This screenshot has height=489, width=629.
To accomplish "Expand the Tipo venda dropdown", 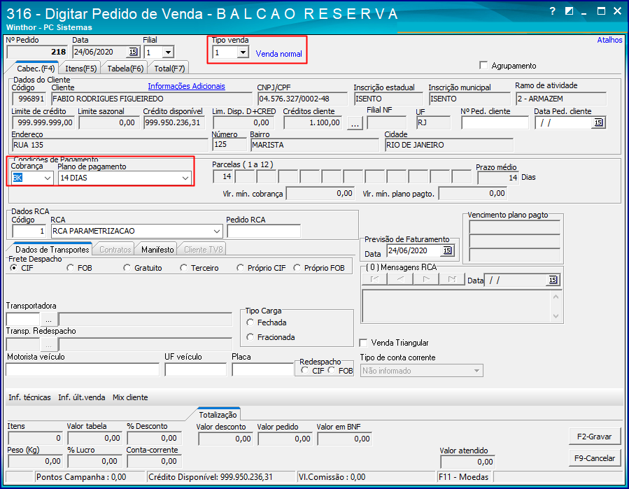I will (242, 52).
